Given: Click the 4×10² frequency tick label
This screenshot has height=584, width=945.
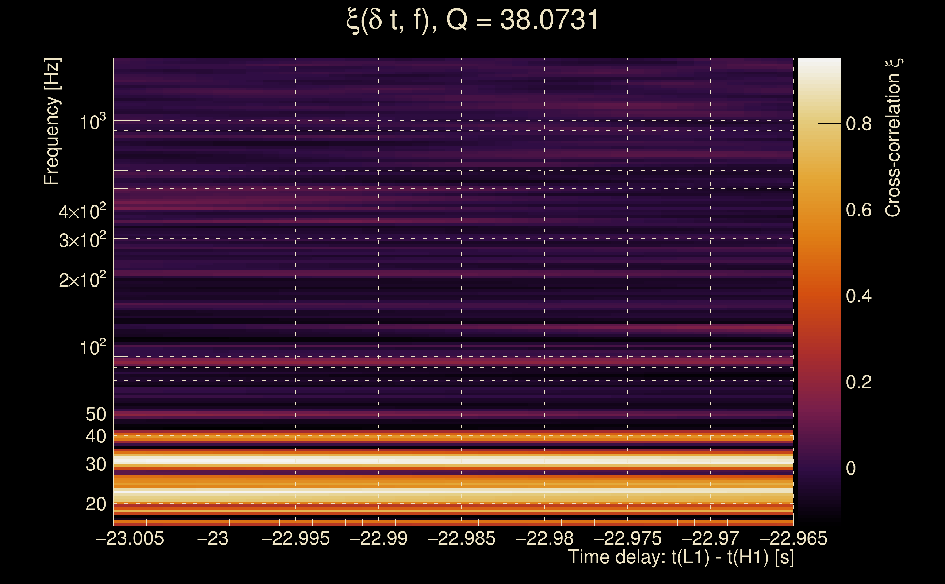Looking at the screenshot, I should pyautogui.click(x=82, y=212).
